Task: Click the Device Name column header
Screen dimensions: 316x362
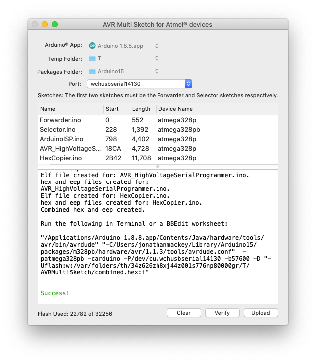Action: coord(216,109)
